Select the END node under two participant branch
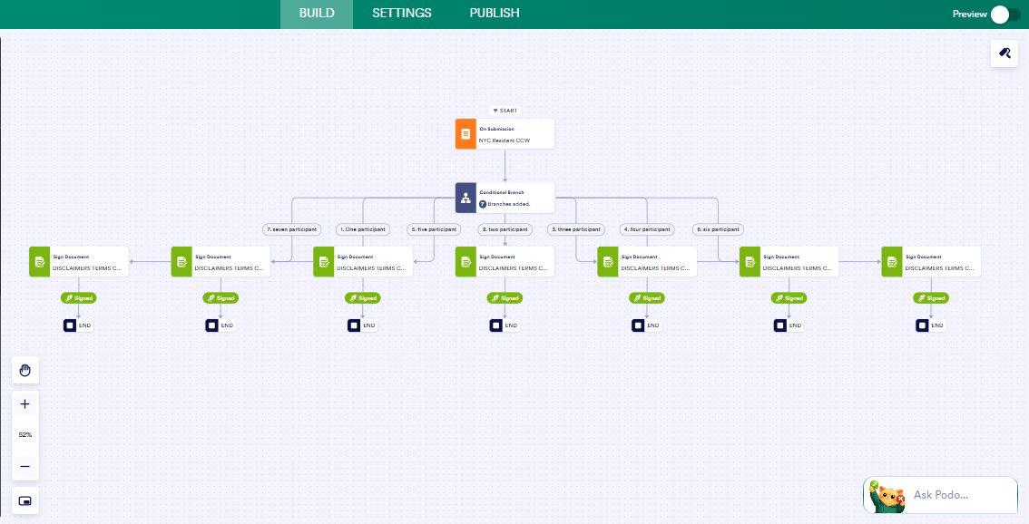The height and width of the screenshot is (524, 1029). [x=504, y=325]
